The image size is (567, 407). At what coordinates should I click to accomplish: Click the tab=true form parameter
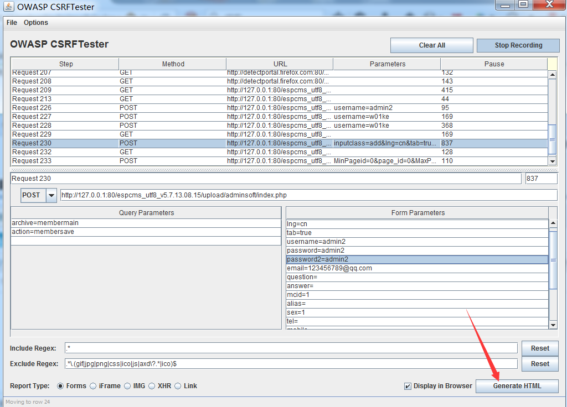pyautogui.click(x=417, y=233)
